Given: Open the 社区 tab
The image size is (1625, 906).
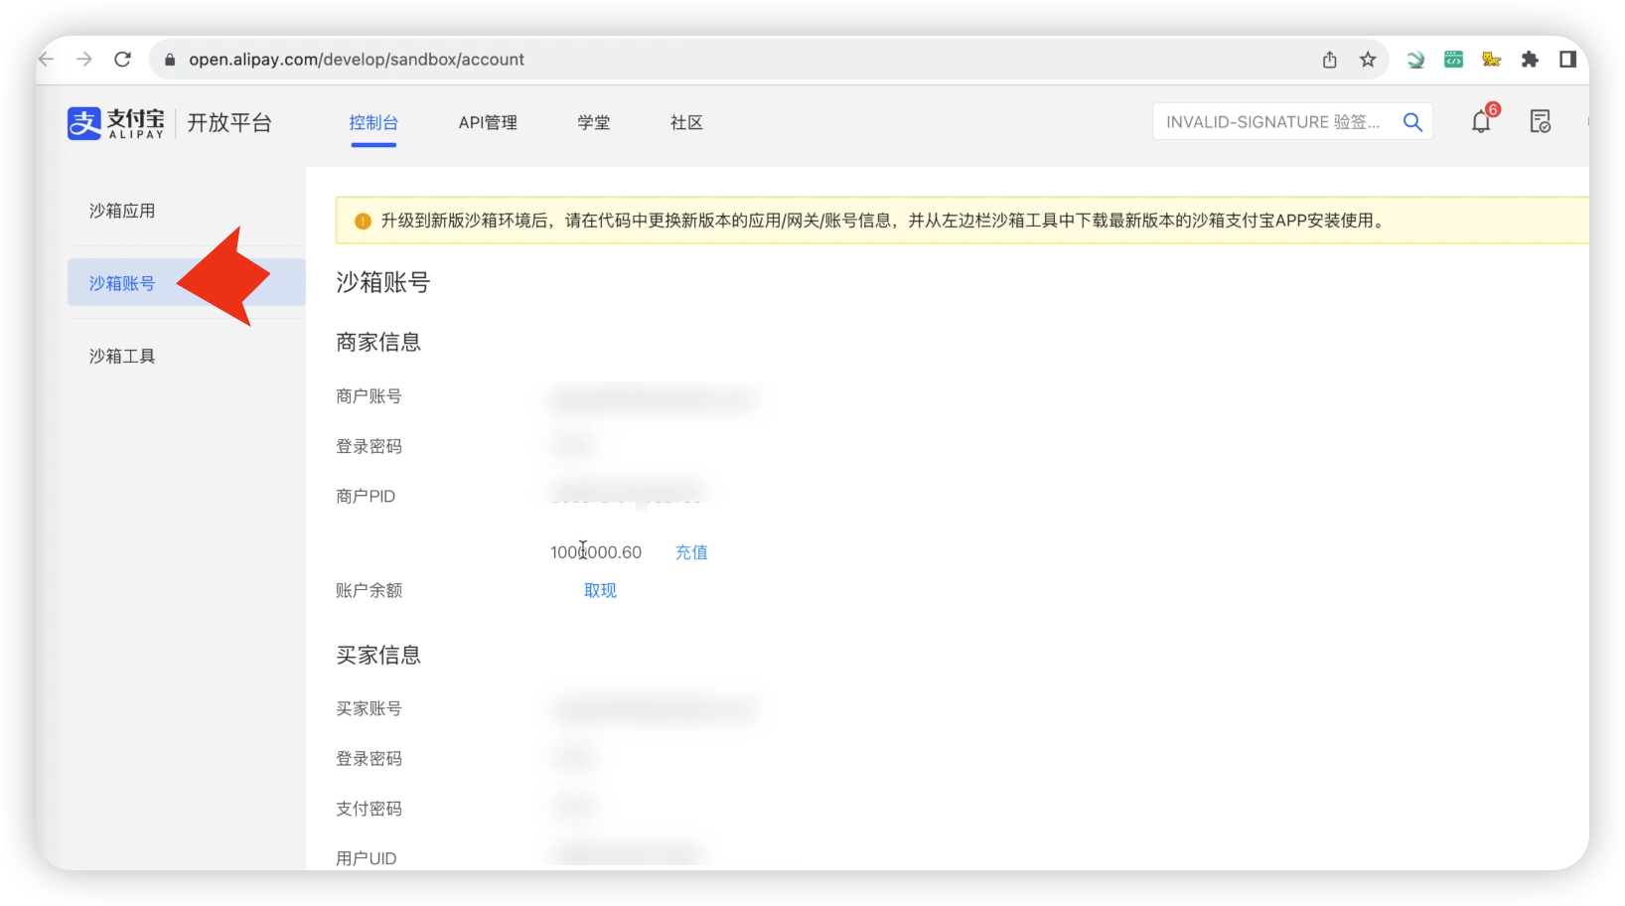Looking at the screenshot, I should click(x=686, y=122).
